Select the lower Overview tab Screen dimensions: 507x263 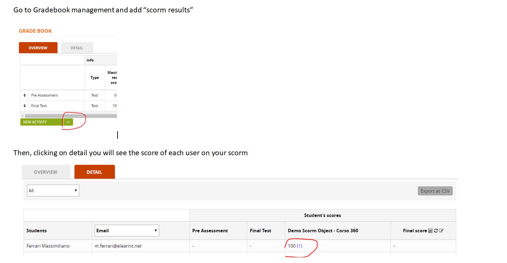(46, 172)
